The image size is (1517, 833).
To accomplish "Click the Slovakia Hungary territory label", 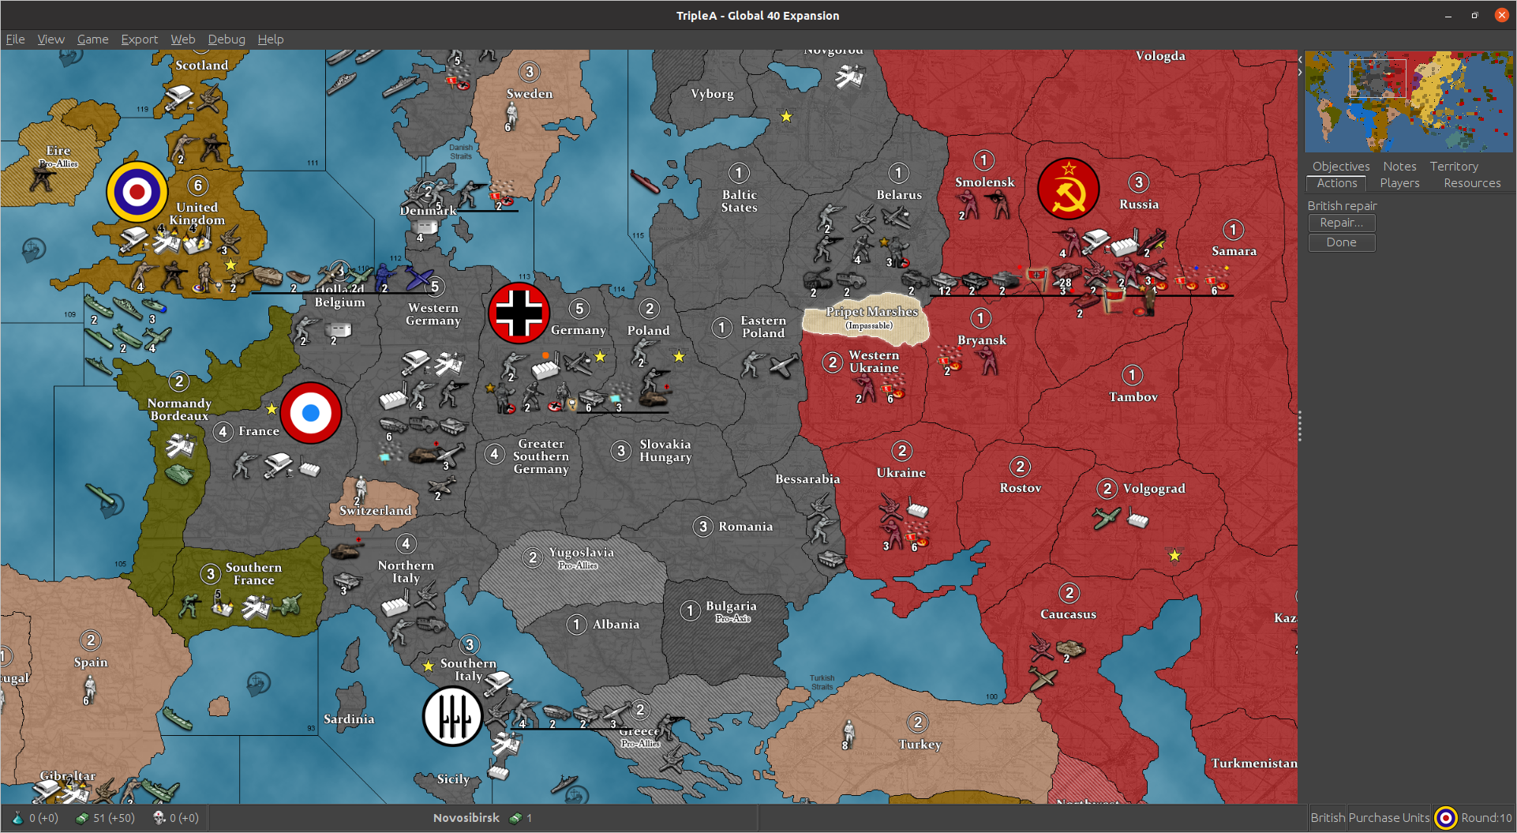I will point(665,450).
